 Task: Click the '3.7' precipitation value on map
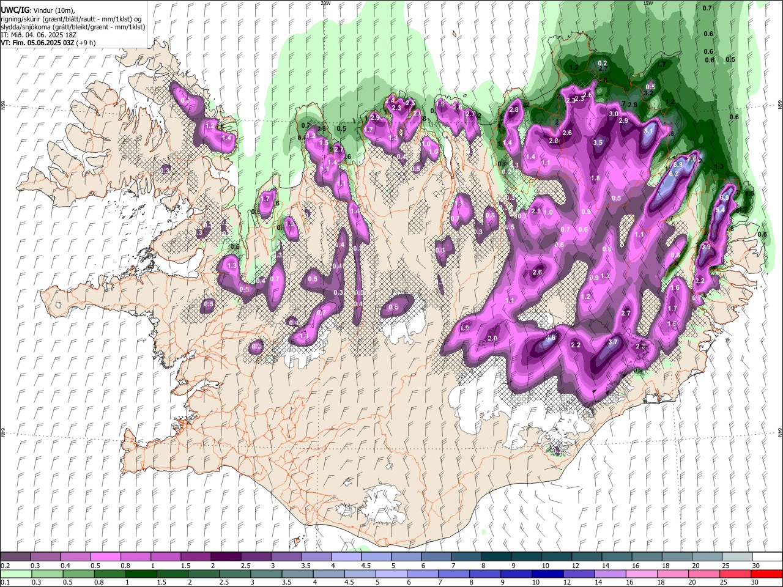click(x=614, y=342)
